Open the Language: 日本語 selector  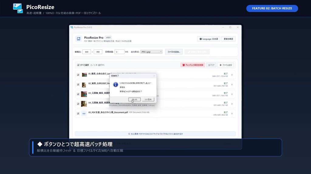point(208,39)
